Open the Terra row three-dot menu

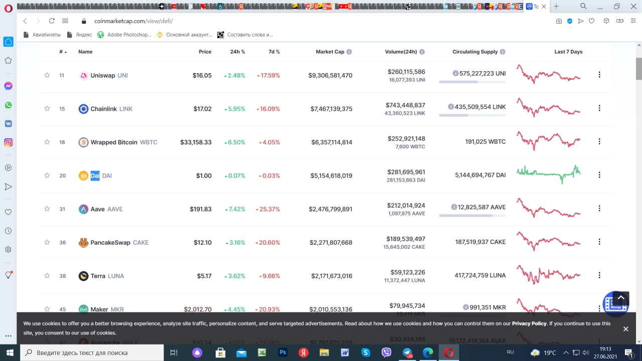pos(599,275)
